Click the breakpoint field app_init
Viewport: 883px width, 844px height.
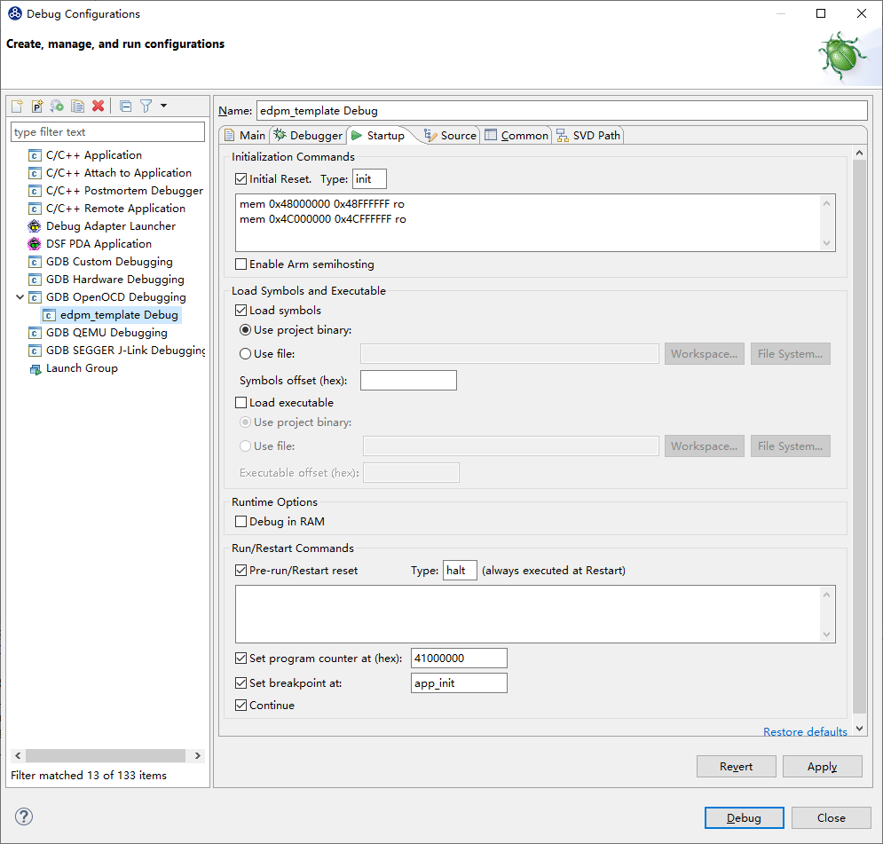[459, 683]
